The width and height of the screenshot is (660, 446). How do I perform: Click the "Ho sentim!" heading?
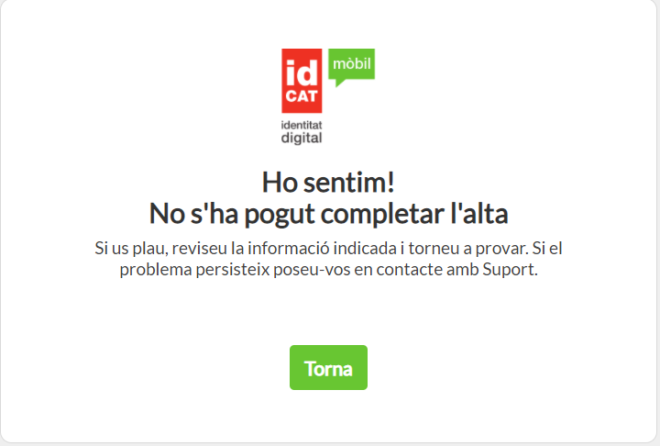[x=328, y=183]
